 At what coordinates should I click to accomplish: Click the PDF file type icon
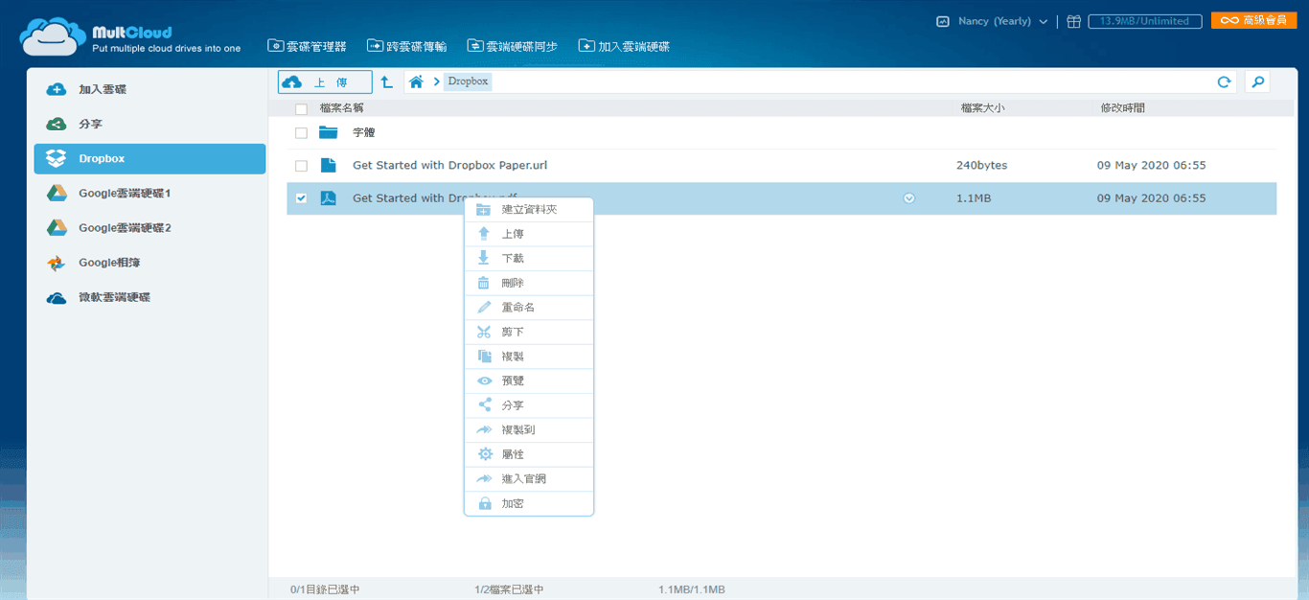click(x=329, y=198)
